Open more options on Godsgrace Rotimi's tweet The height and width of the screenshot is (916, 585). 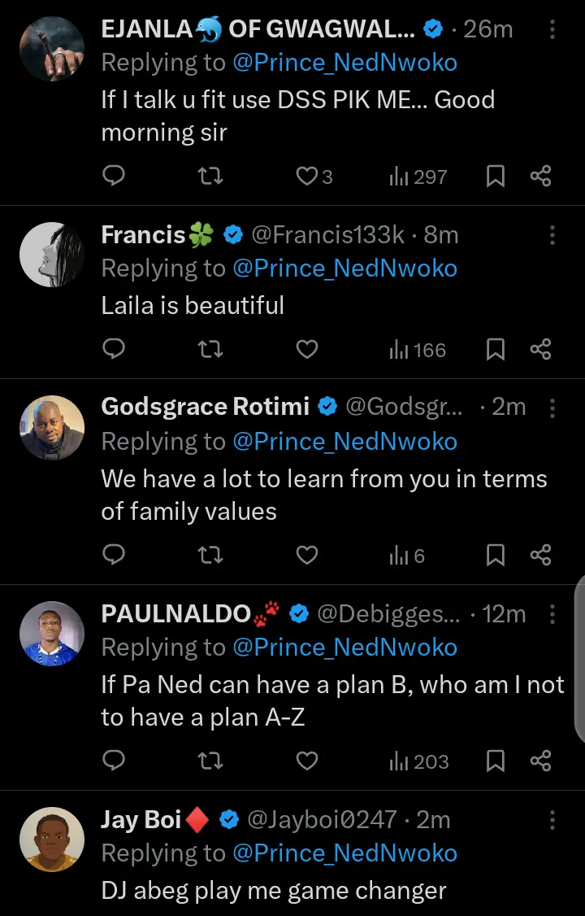pos(552,407)
